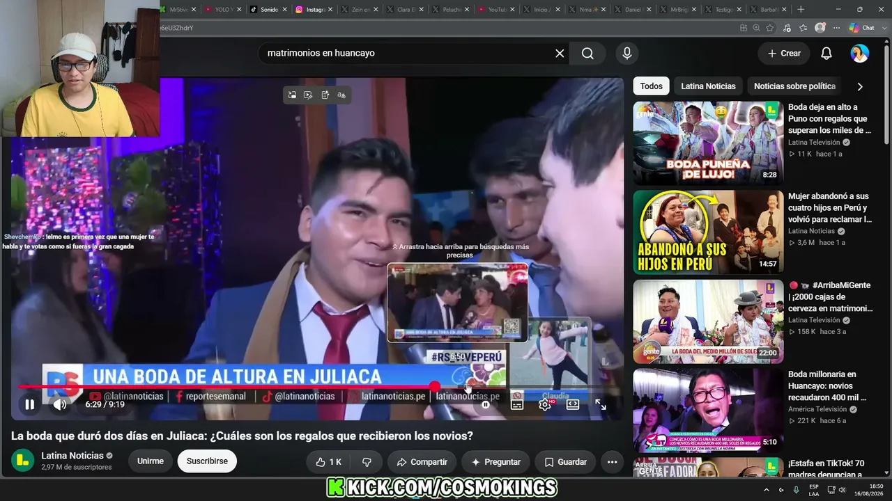The image size is (892, 501).
Task: Open the 2000 cajas de cerveza thumbnail
Action: 708,321
